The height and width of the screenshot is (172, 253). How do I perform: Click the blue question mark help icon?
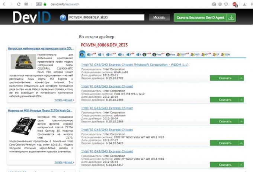63,18
